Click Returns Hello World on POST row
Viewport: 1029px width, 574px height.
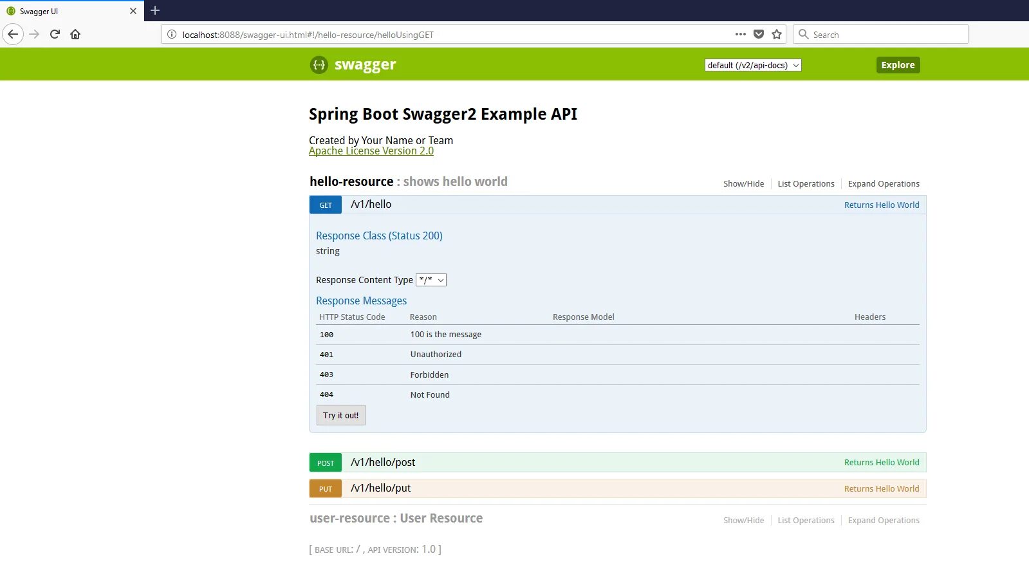[x=882, y=462]
